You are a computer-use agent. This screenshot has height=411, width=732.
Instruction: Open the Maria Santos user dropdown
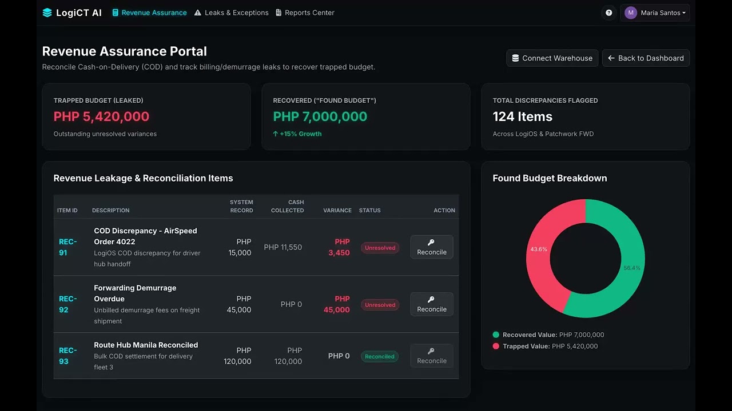point(655,13)
